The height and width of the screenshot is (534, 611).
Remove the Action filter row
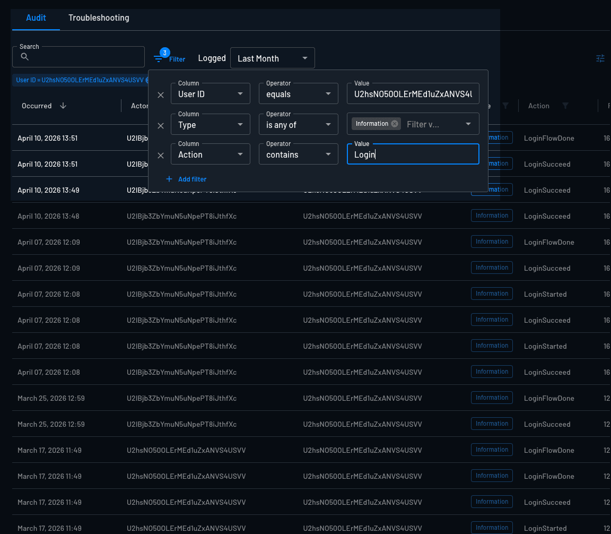pyautogui.click(x=161, y=156)
